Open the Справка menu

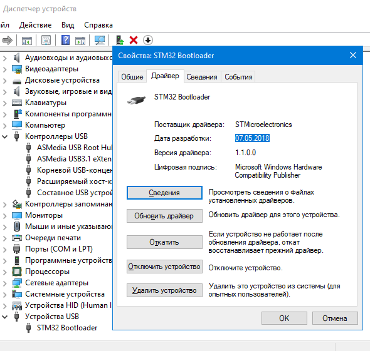98,25
